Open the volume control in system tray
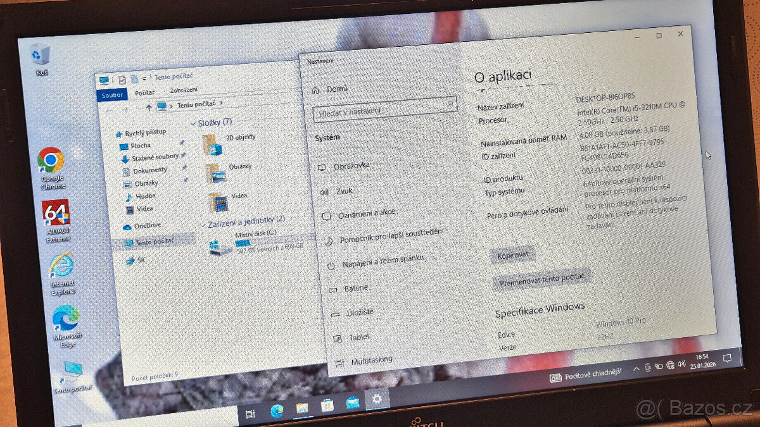This screenshot has width=760, height=427. [681, 364]
